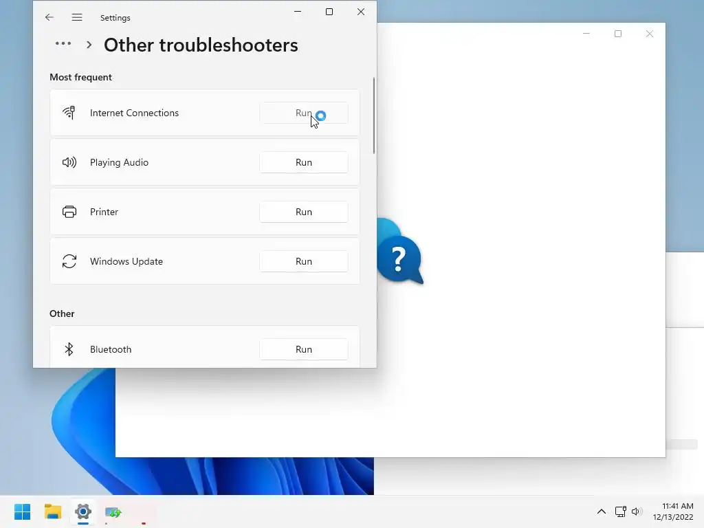Open the Settings hamburger navigation menu
704x528 pixels.
(x=77, y=17)
